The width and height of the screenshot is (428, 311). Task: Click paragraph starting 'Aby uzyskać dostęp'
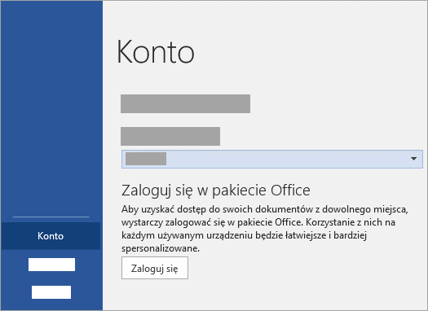265,229
